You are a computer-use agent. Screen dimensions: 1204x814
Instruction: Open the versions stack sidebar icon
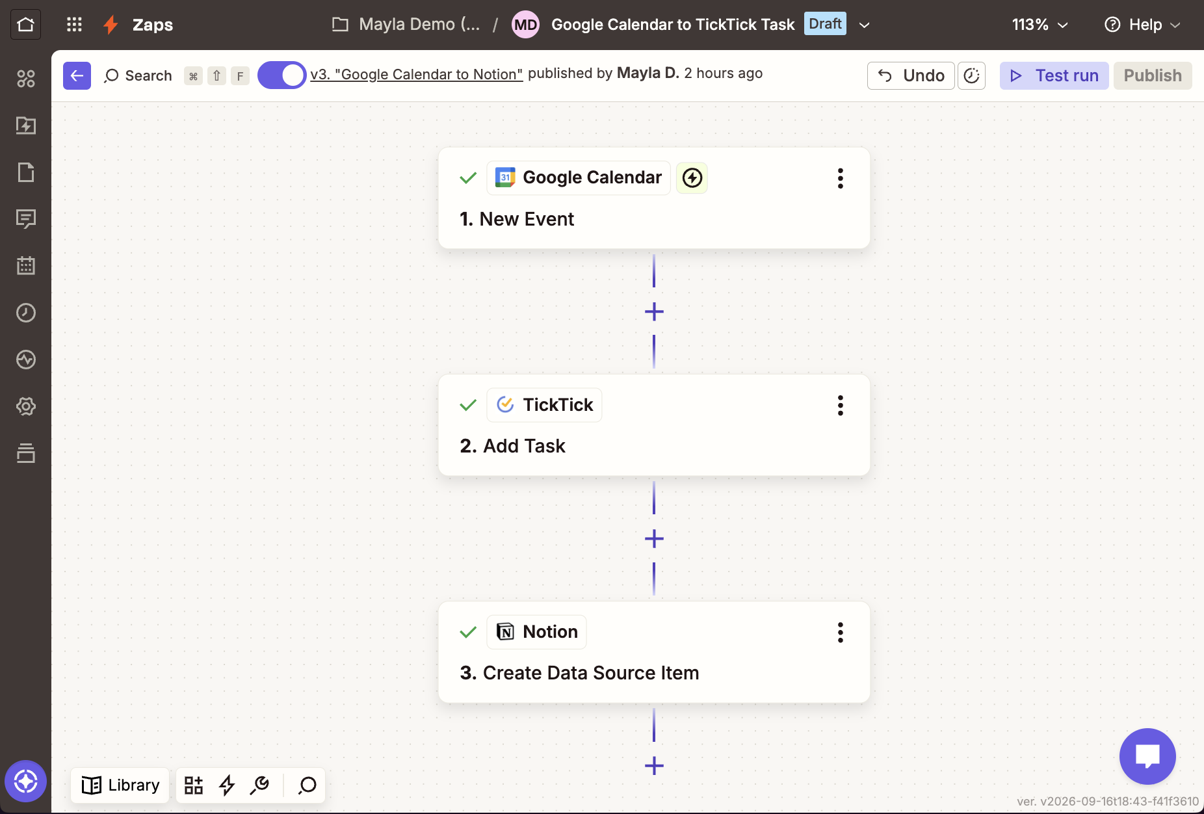pyautogui.click(x=25, y=453)
